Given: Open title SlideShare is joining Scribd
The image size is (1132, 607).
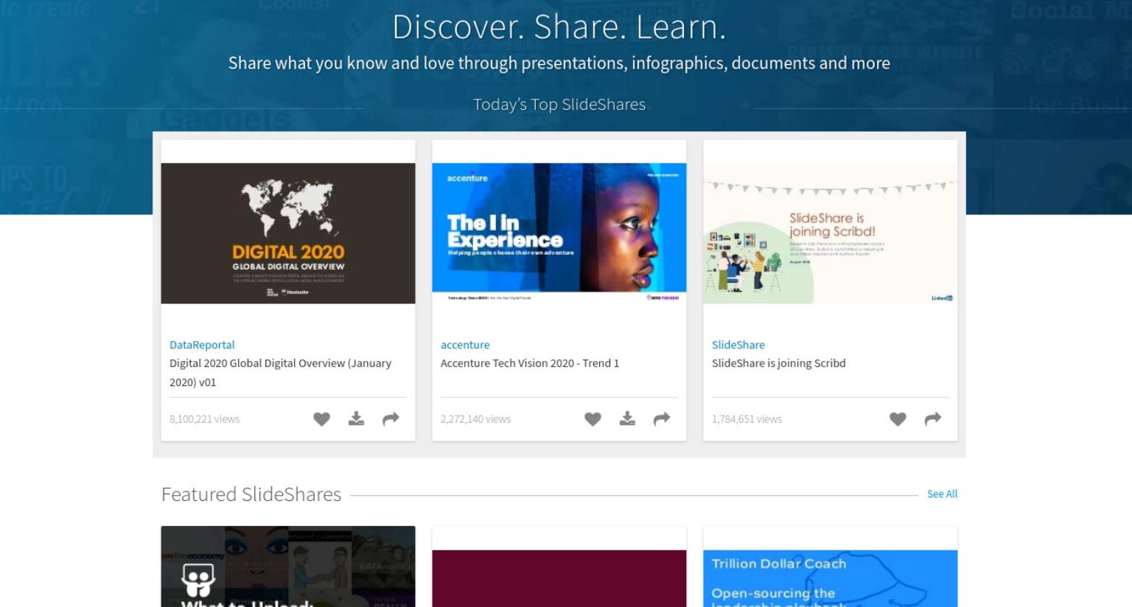Looking at the screenshot, I should [x=779, y=363].
